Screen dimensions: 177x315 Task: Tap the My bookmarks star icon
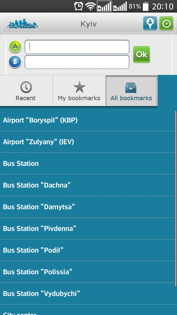point(79,87)
